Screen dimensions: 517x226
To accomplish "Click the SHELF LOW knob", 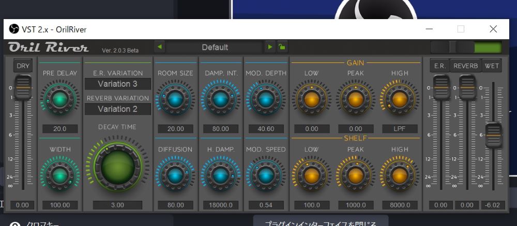I will pos(312,175).
